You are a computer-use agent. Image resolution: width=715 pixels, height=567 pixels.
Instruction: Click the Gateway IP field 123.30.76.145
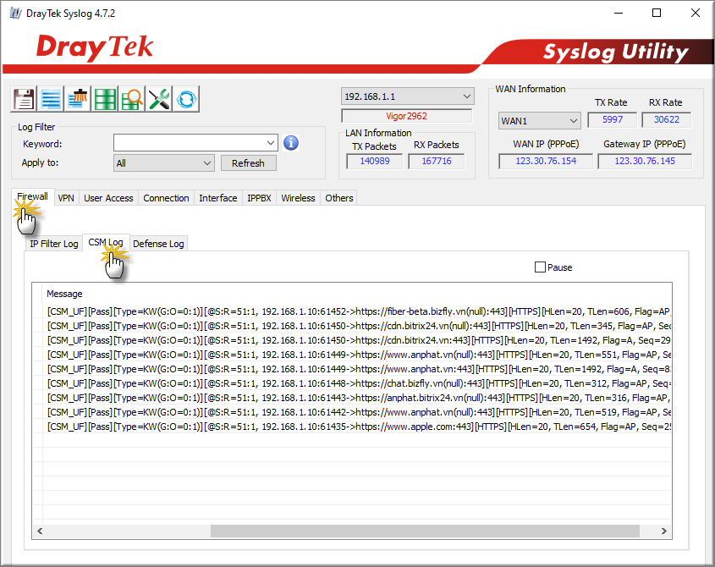click(x=645, y=161)
